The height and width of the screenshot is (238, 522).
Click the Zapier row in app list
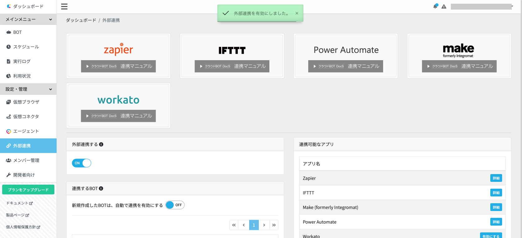[x=402, y=178]
